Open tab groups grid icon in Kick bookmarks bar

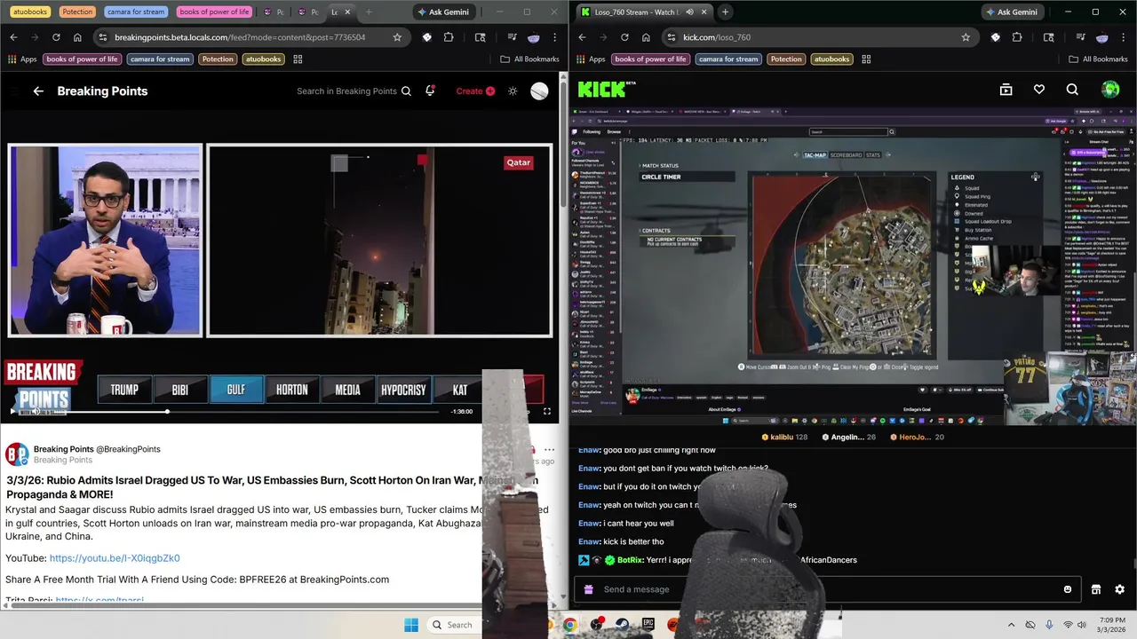pos(866,59)
